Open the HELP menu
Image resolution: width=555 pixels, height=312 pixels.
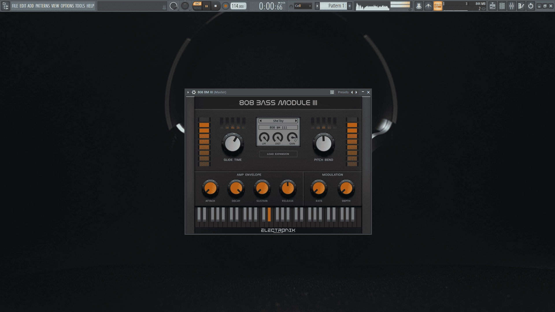pos(90,6)
